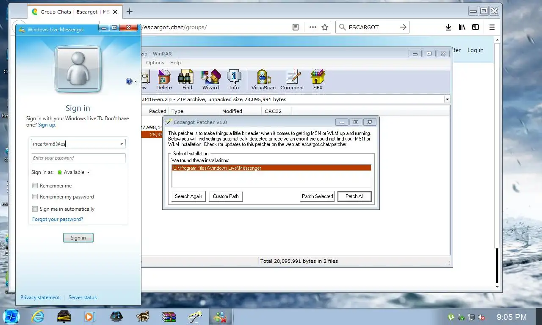Click the WinRAR Delete toolbar icon
This screenshot has height=325, width=542.
click(164, 80)
